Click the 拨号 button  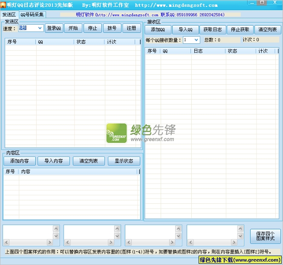(x=112, y=28)
